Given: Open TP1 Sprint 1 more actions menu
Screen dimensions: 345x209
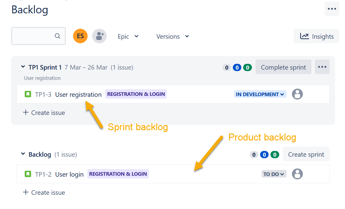Looking at the screenshot, I should point(322,67).
